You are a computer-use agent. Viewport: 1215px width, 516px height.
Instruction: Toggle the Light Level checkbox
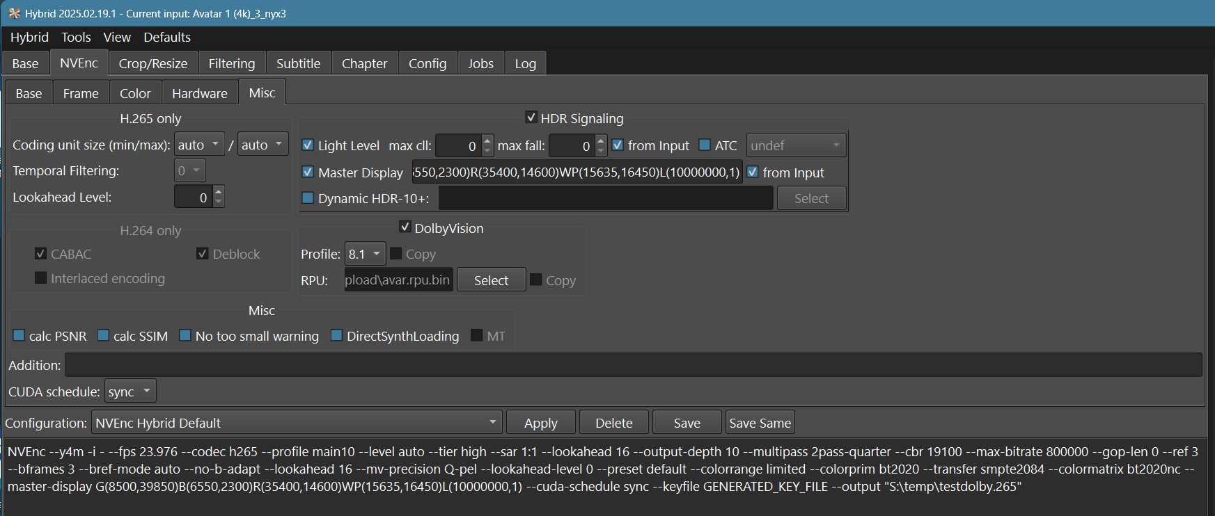307,145
